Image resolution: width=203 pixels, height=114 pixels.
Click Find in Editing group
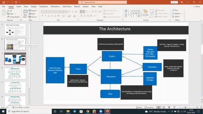click(175, 10)
